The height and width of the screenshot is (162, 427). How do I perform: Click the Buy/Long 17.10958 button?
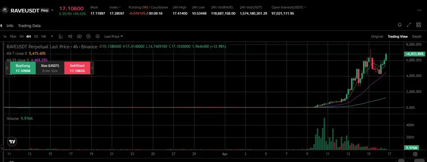coord(23,68)
